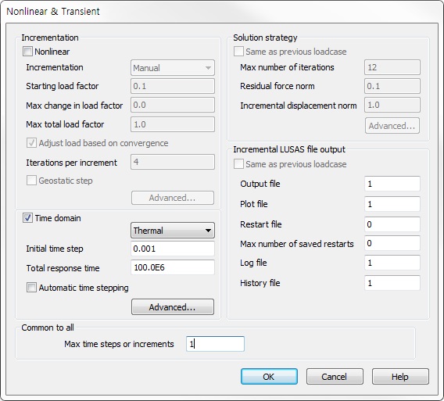Open Help for this dialog
The width and height of the screenshot is (444, 401).
point(400,376)
